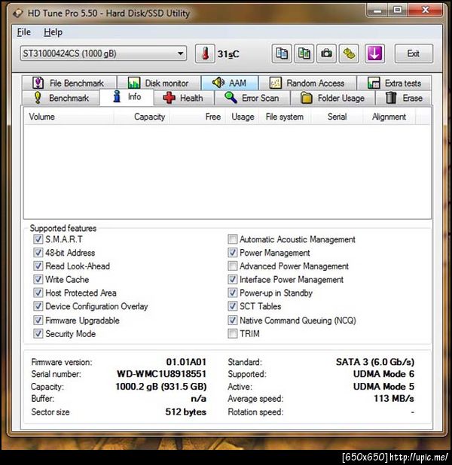
Task: Toggle the Power Management checkbox
Action: (233, 253)
